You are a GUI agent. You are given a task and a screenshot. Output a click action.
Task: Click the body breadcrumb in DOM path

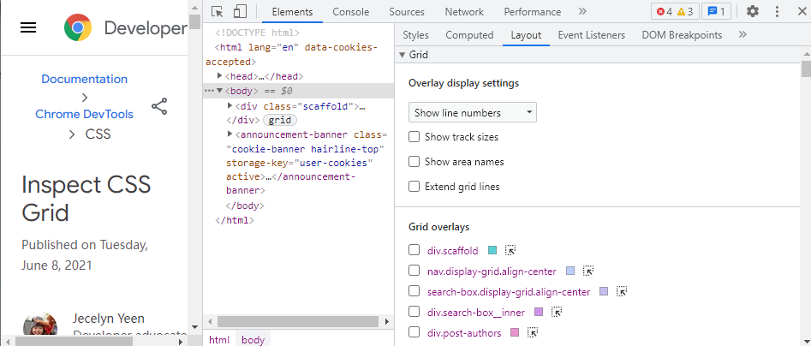point(253,339)
